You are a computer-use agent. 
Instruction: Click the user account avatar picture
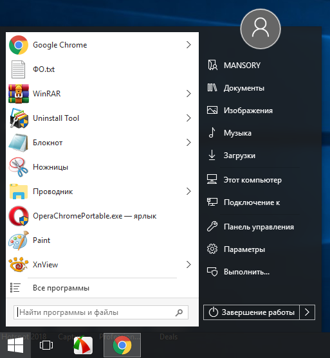(x=261, y=29)
